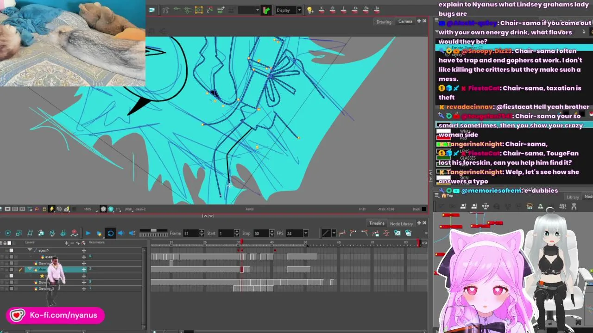Open the 160% zoom level dropdown

(89, 209)
